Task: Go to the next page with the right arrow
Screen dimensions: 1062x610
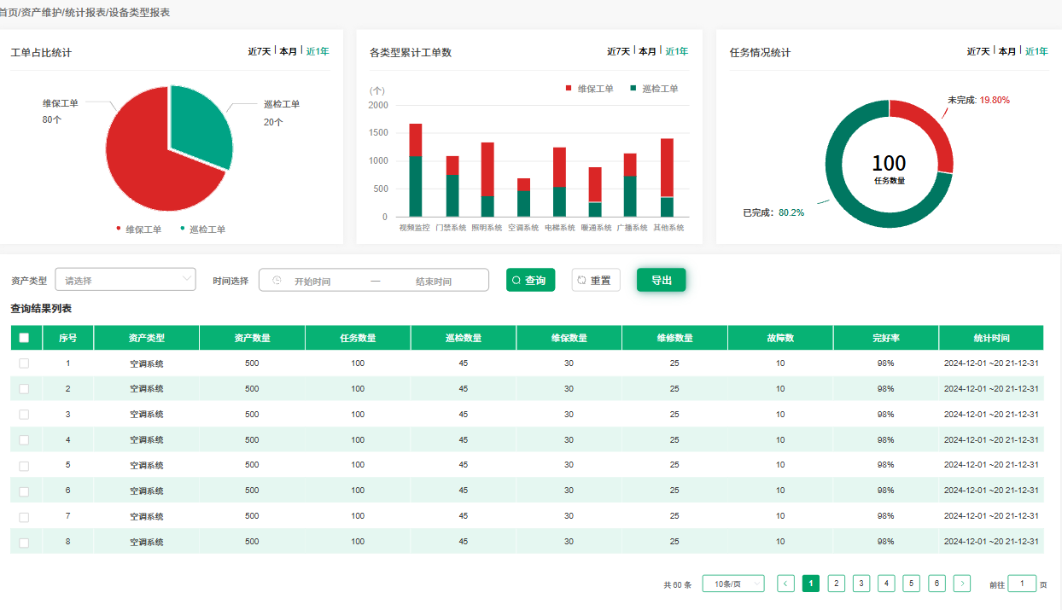Action: [962, 584]
